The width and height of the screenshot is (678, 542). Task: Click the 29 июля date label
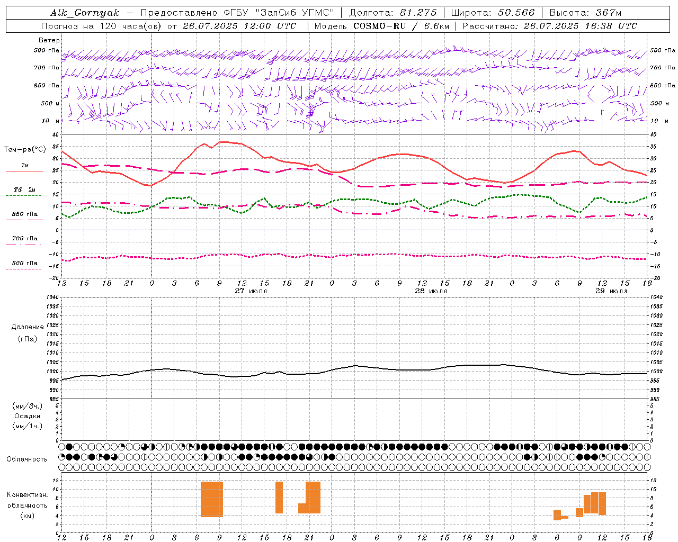point(611,291)
